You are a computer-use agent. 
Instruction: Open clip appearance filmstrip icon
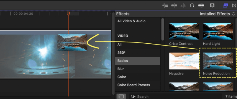click(x=212, y=6)
